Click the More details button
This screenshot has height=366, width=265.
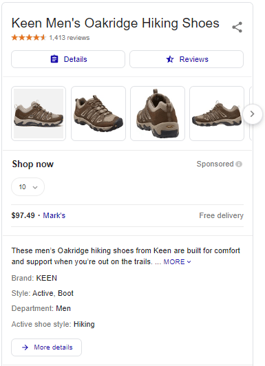click(x=47, y=347)
